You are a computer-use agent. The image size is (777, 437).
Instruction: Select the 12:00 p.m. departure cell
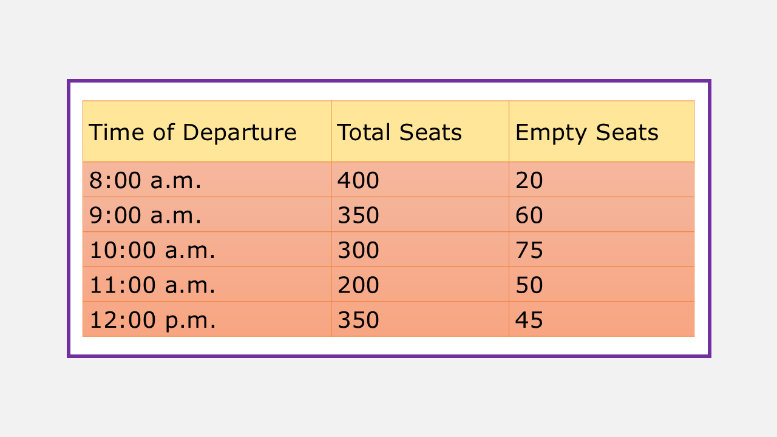click(152, 320)
